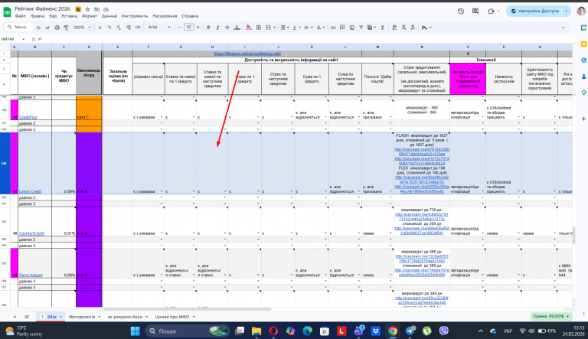Open Google Contacts side panel
Screen dimensions: 588x339
(583, 77)
